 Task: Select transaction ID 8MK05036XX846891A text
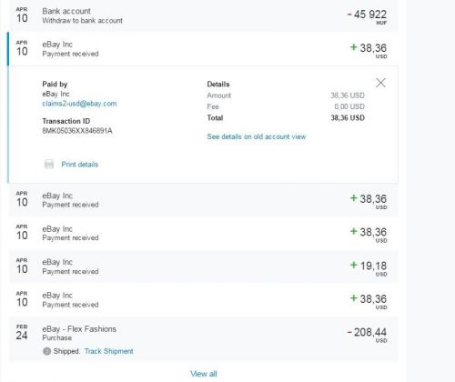point(77,131)
